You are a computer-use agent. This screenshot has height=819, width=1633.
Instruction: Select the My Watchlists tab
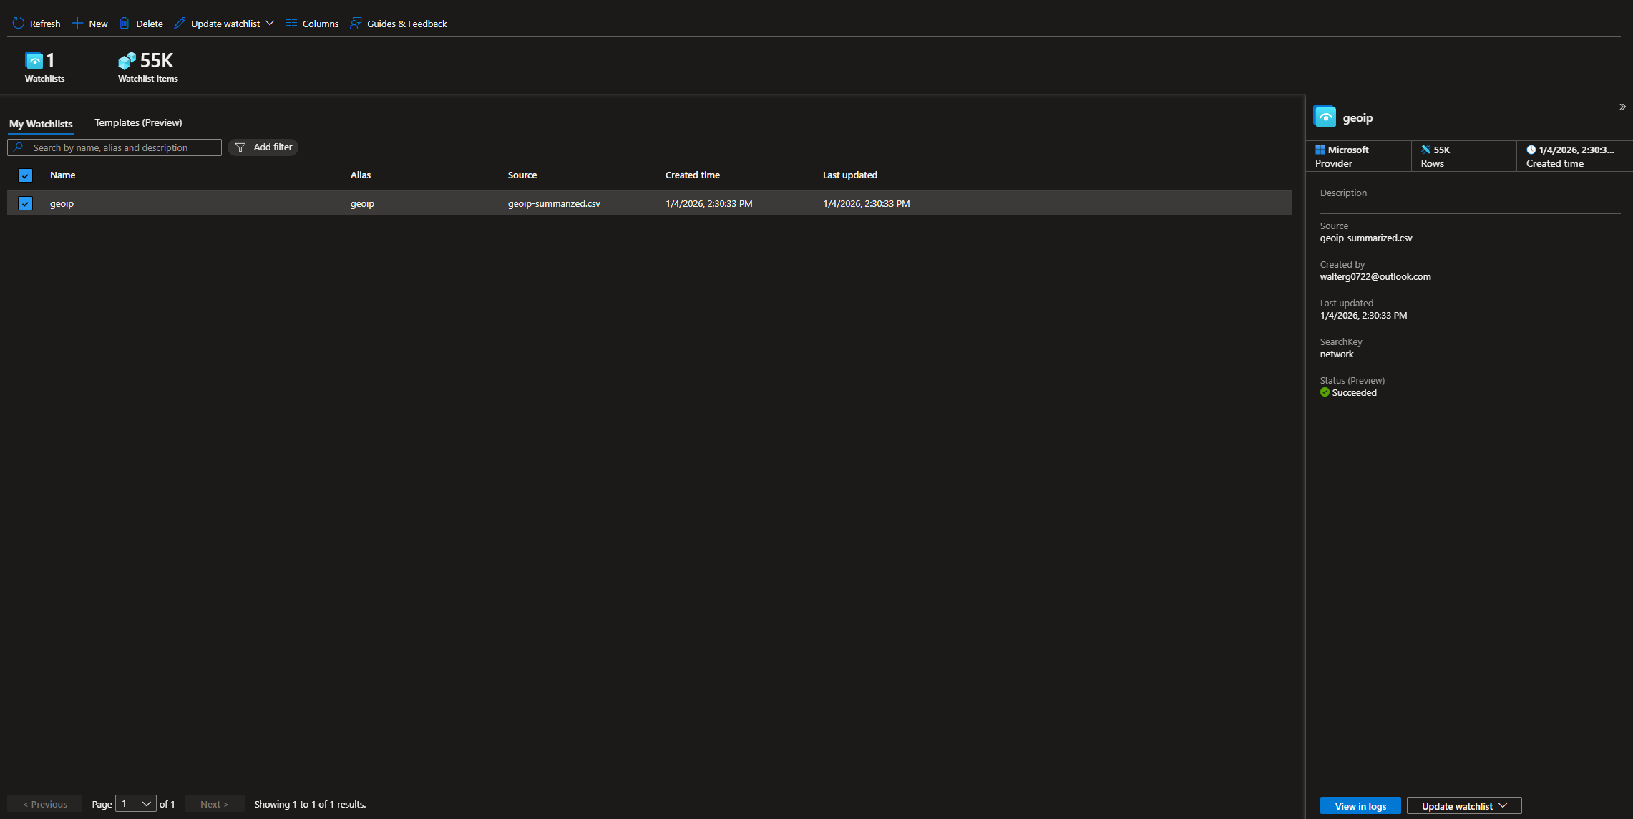coord(41,124)
